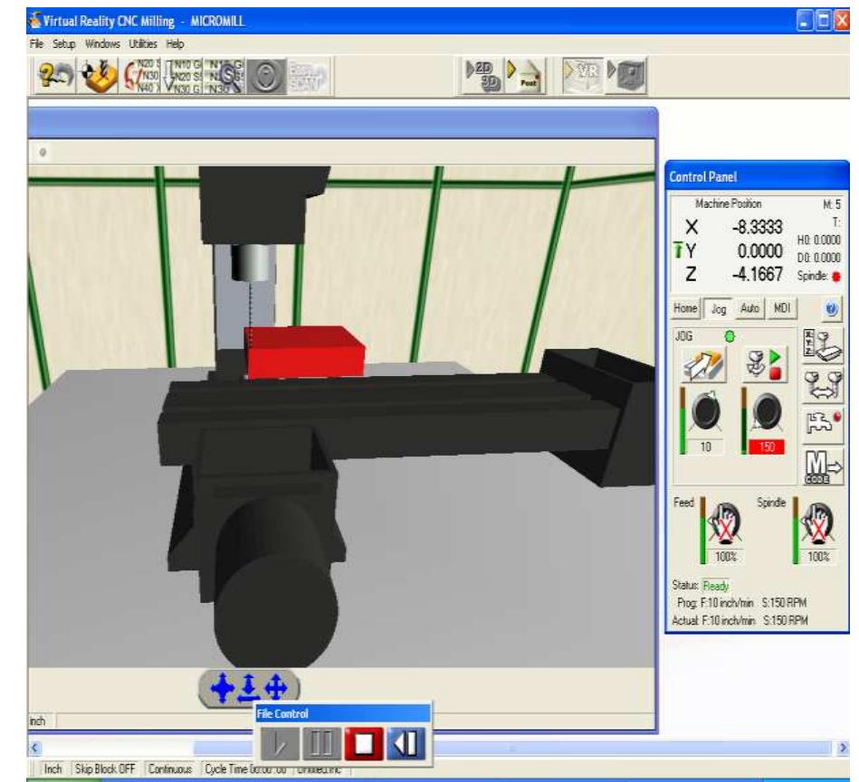This screenshot has height=782, width=859.
Task: Click the X machine position value -8.3333
Action: tap(757, 227)
